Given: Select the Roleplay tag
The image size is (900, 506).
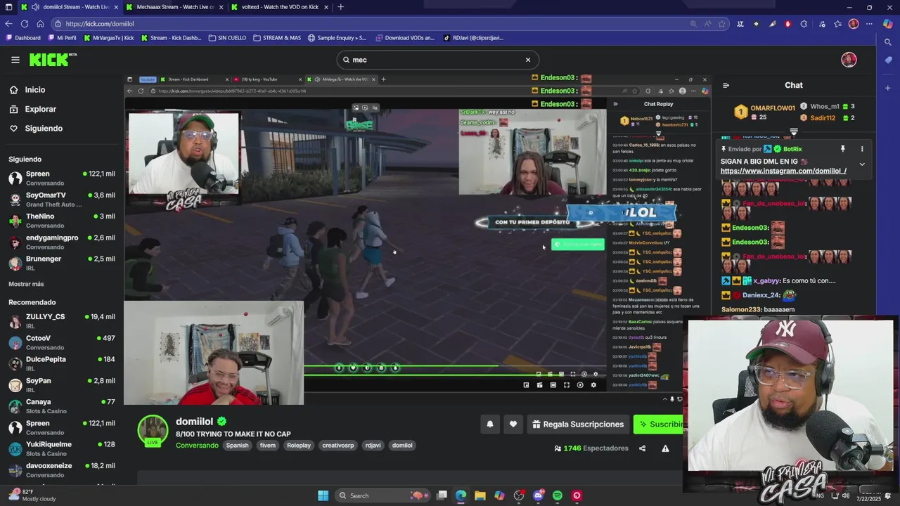Looking at the screenshot, I should point(299,446).
